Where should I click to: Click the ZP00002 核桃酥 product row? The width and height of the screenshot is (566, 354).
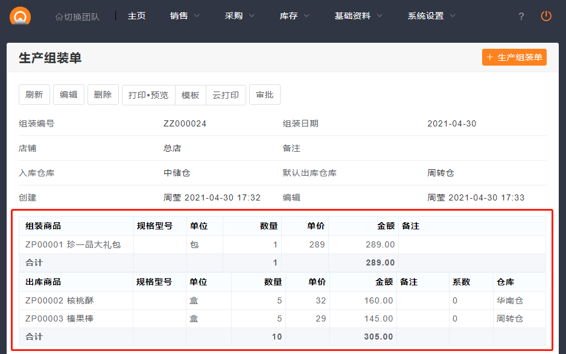[x=59, y=300]
